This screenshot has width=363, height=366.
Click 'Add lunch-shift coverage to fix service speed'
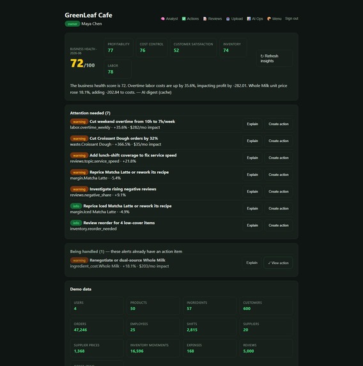point(133,155)
